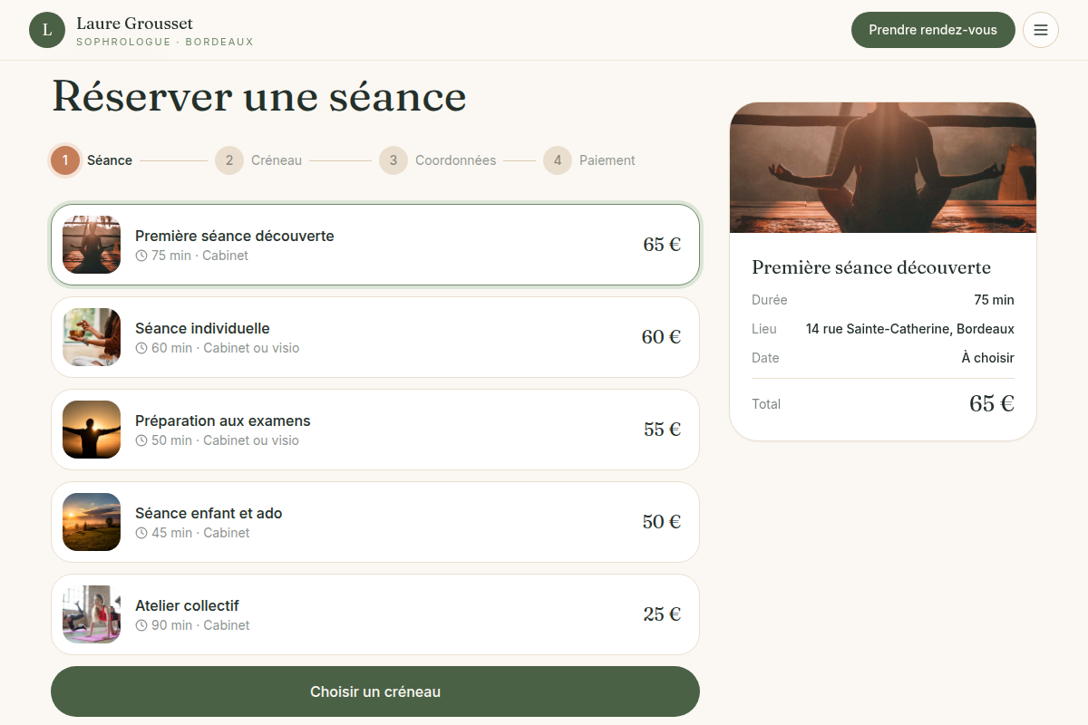
Task: Open Laure Grousset home link
Action: (141, 30)
